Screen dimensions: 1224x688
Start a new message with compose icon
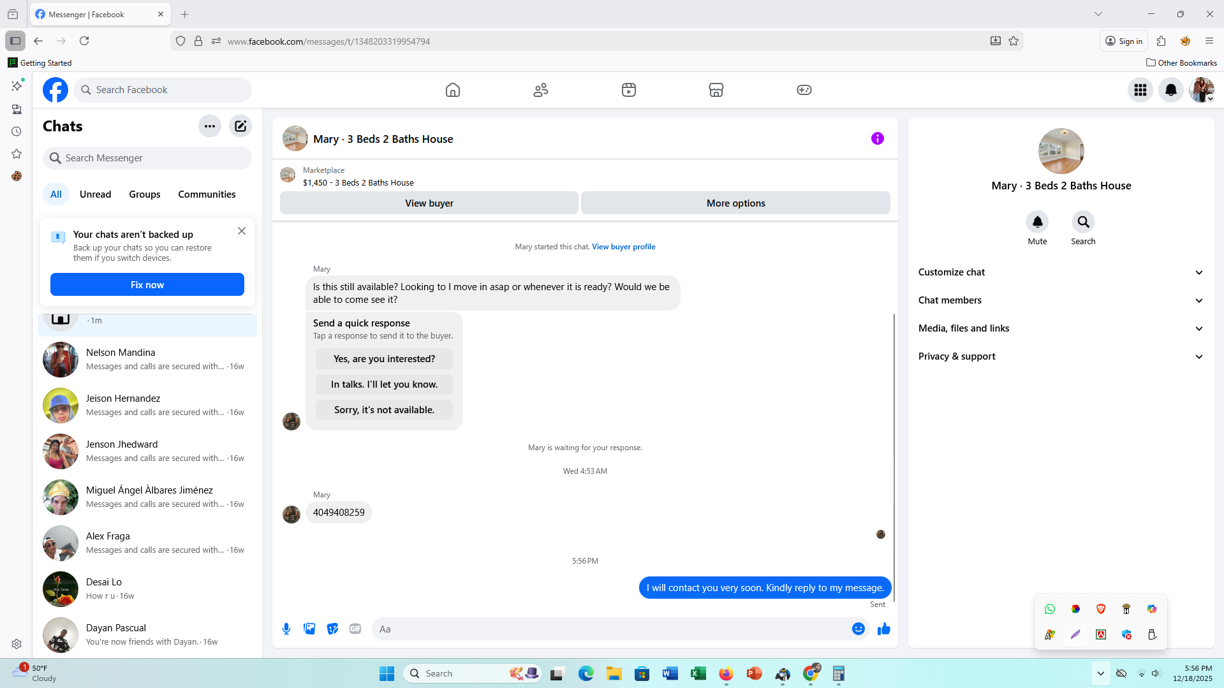[240, 126]
